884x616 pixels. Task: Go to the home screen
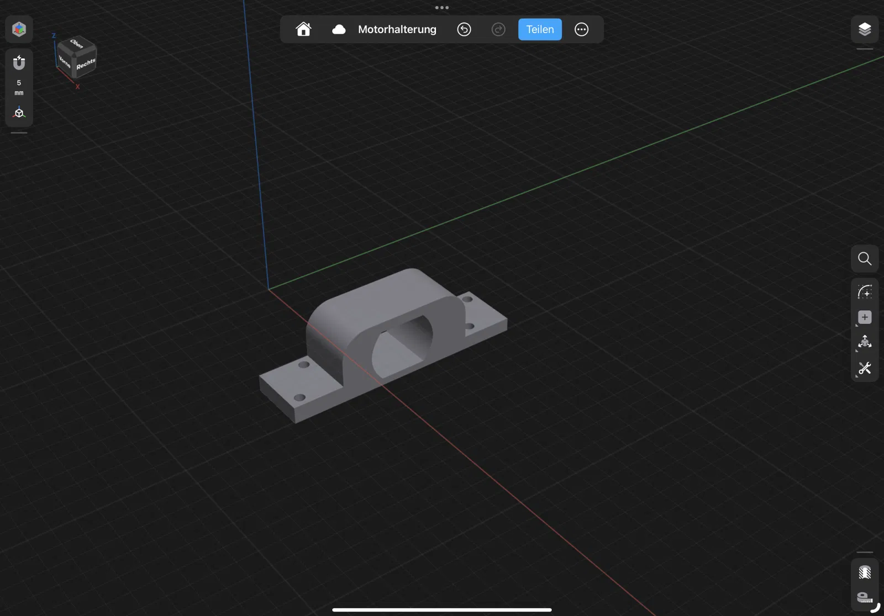(303, 29)
